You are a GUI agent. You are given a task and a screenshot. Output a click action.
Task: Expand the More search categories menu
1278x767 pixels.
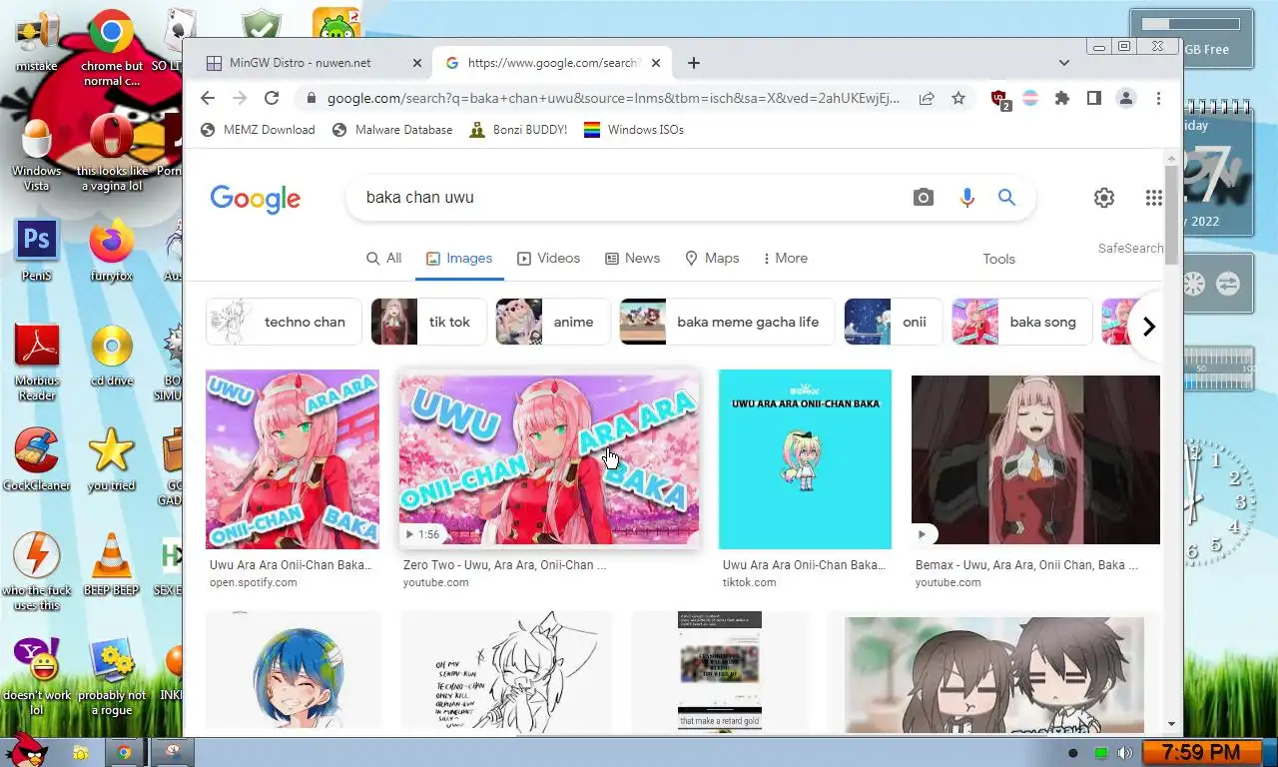point(785,258)
